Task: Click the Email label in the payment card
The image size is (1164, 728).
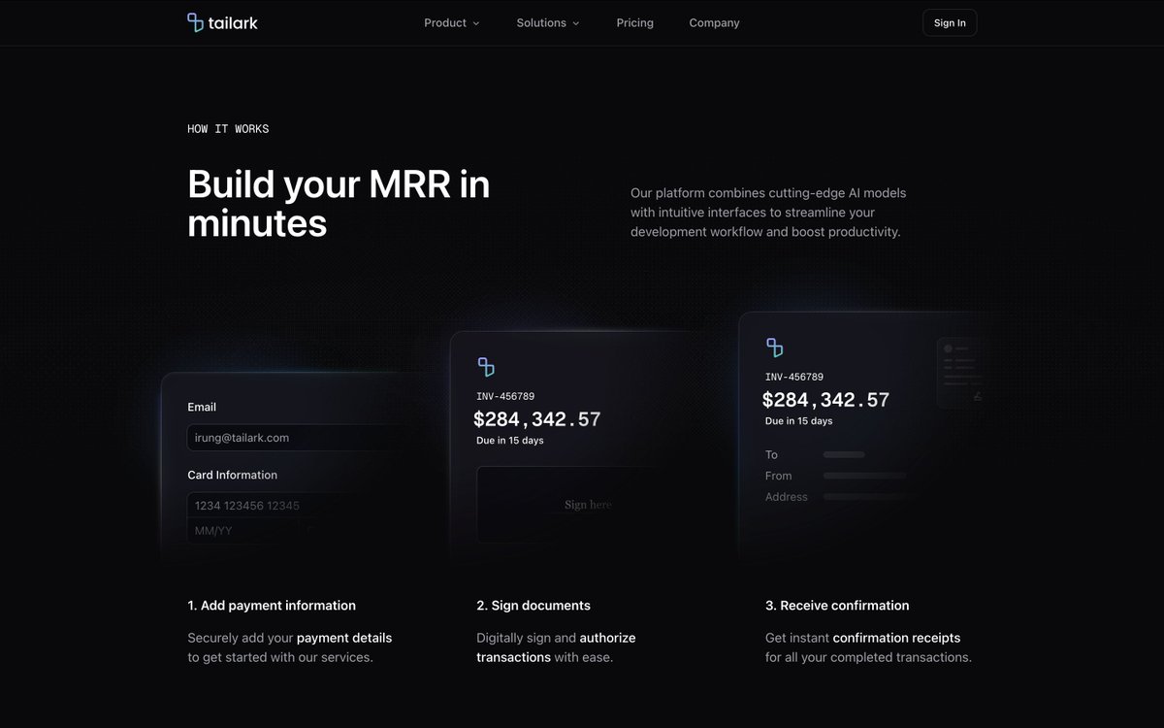Action: [202, 407]
